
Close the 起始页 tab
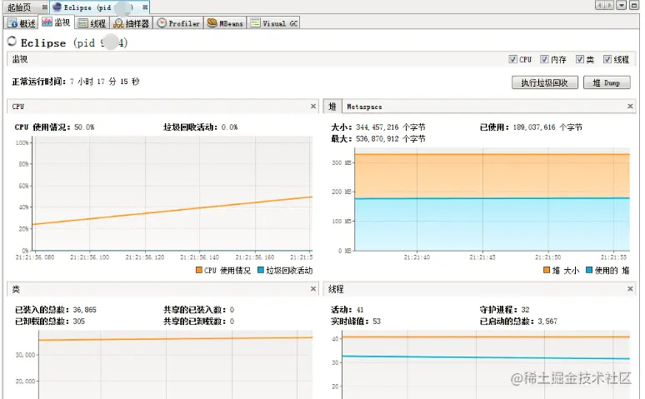(x=44, y=7)
